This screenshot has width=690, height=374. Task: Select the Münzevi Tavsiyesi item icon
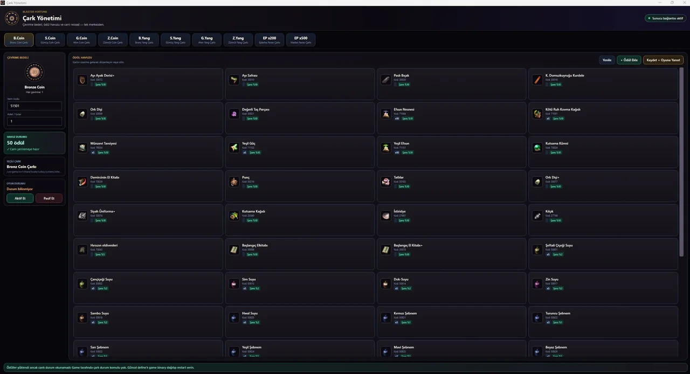pos(82,148)
